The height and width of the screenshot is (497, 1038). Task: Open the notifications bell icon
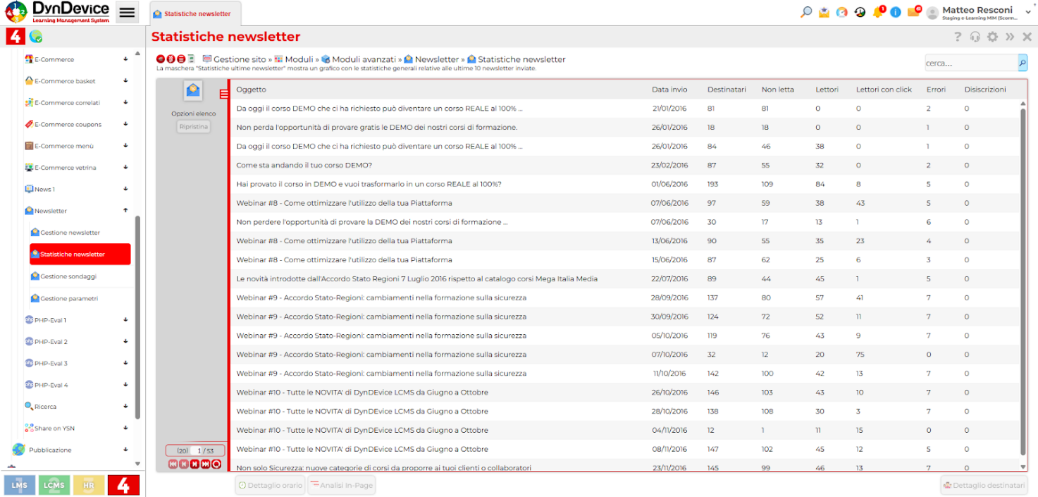pos(877,12)
